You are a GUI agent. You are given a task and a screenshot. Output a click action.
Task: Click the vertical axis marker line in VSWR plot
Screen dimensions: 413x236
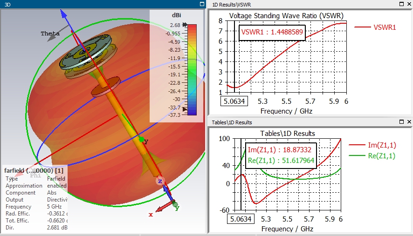[234, 57]
